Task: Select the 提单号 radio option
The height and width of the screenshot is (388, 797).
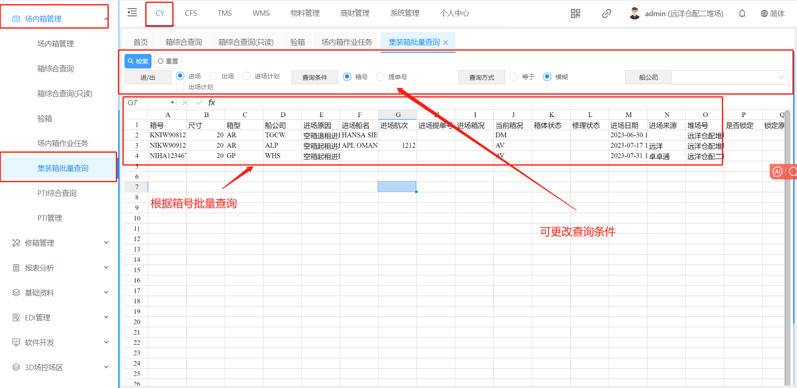Action: 380,77
